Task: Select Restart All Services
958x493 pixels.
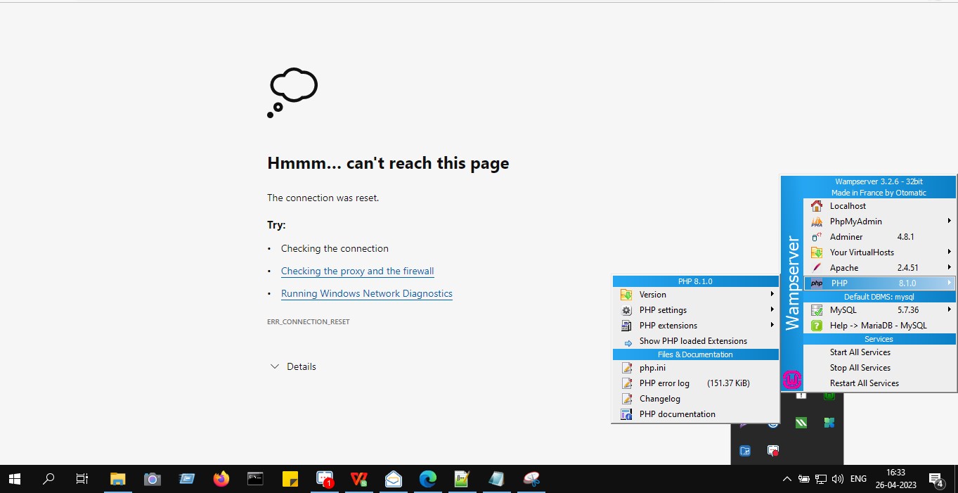Action: click(x=864, y=383)
